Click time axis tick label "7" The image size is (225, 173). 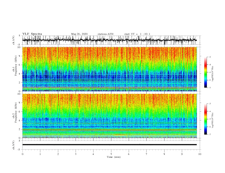147,154
